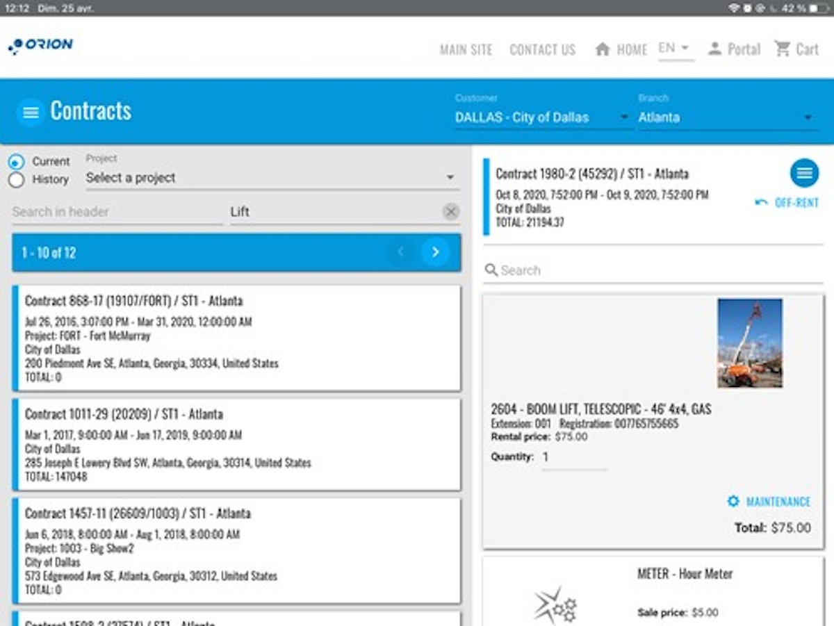Go to next page of contracts

tap(436, 253)
